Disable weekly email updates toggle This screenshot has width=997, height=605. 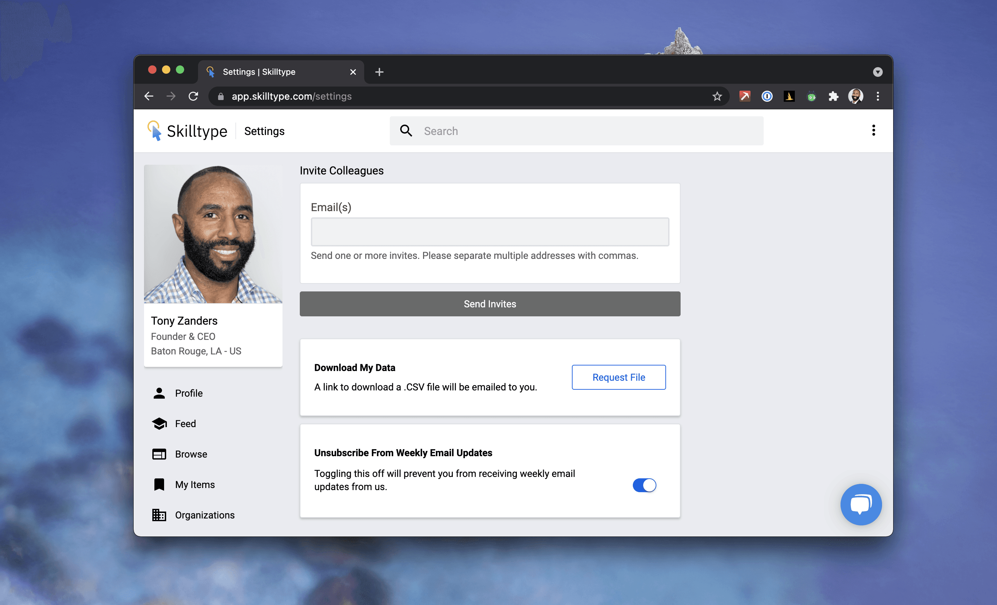[644, 485]
